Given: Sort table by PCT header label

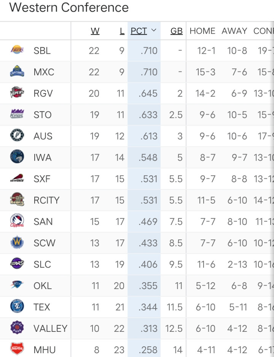Looking at the screenshot, I should (x=139, y=31).
